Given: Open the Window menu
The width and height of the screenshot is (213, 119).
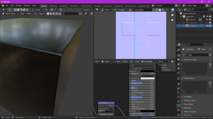Looking at the screenshot, I should 27,6.
